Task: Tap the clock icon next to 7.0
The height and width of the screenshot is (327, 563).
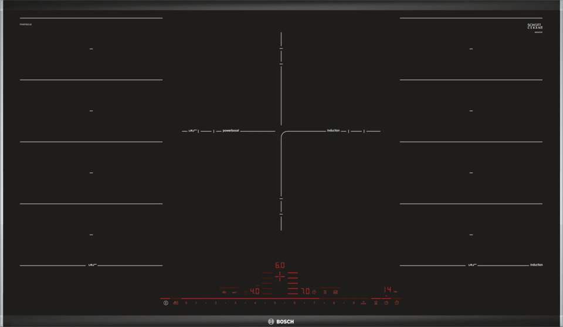Action: (x=314, y=292)
